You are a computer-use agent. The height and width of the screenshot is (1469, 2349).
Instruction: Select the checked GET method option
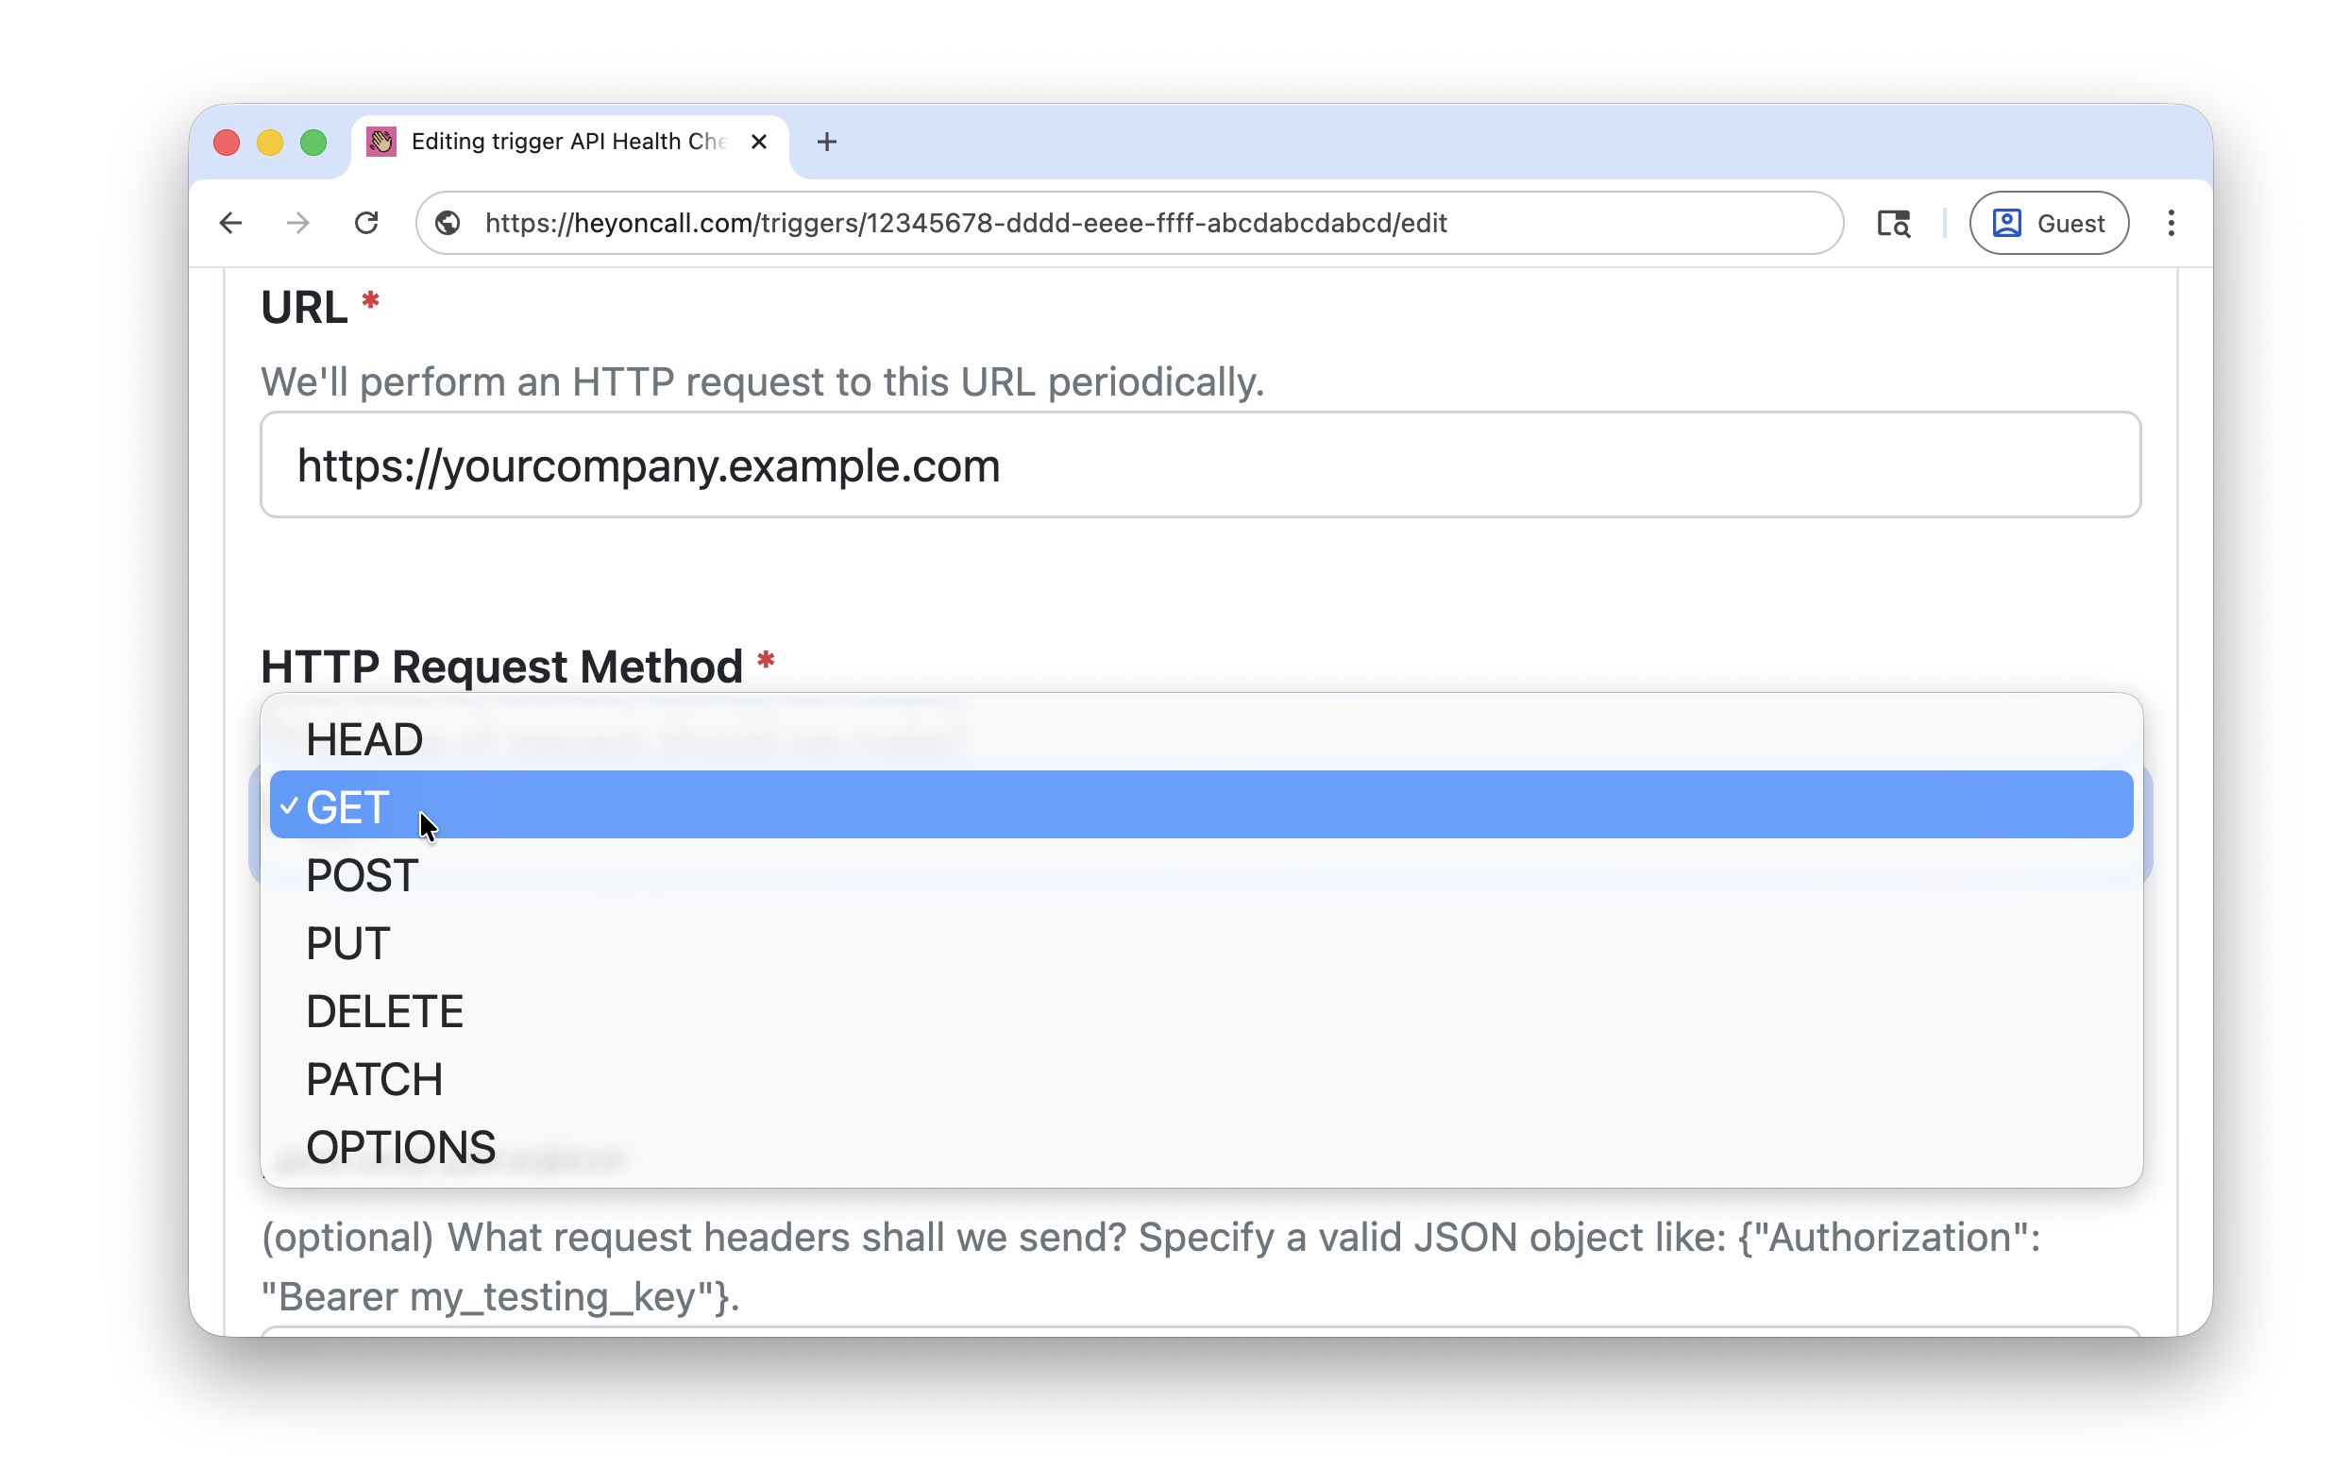(x=345, y=805)
